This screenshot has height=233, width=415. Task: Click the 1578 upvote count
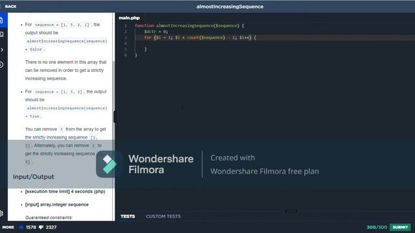point(31,227)
